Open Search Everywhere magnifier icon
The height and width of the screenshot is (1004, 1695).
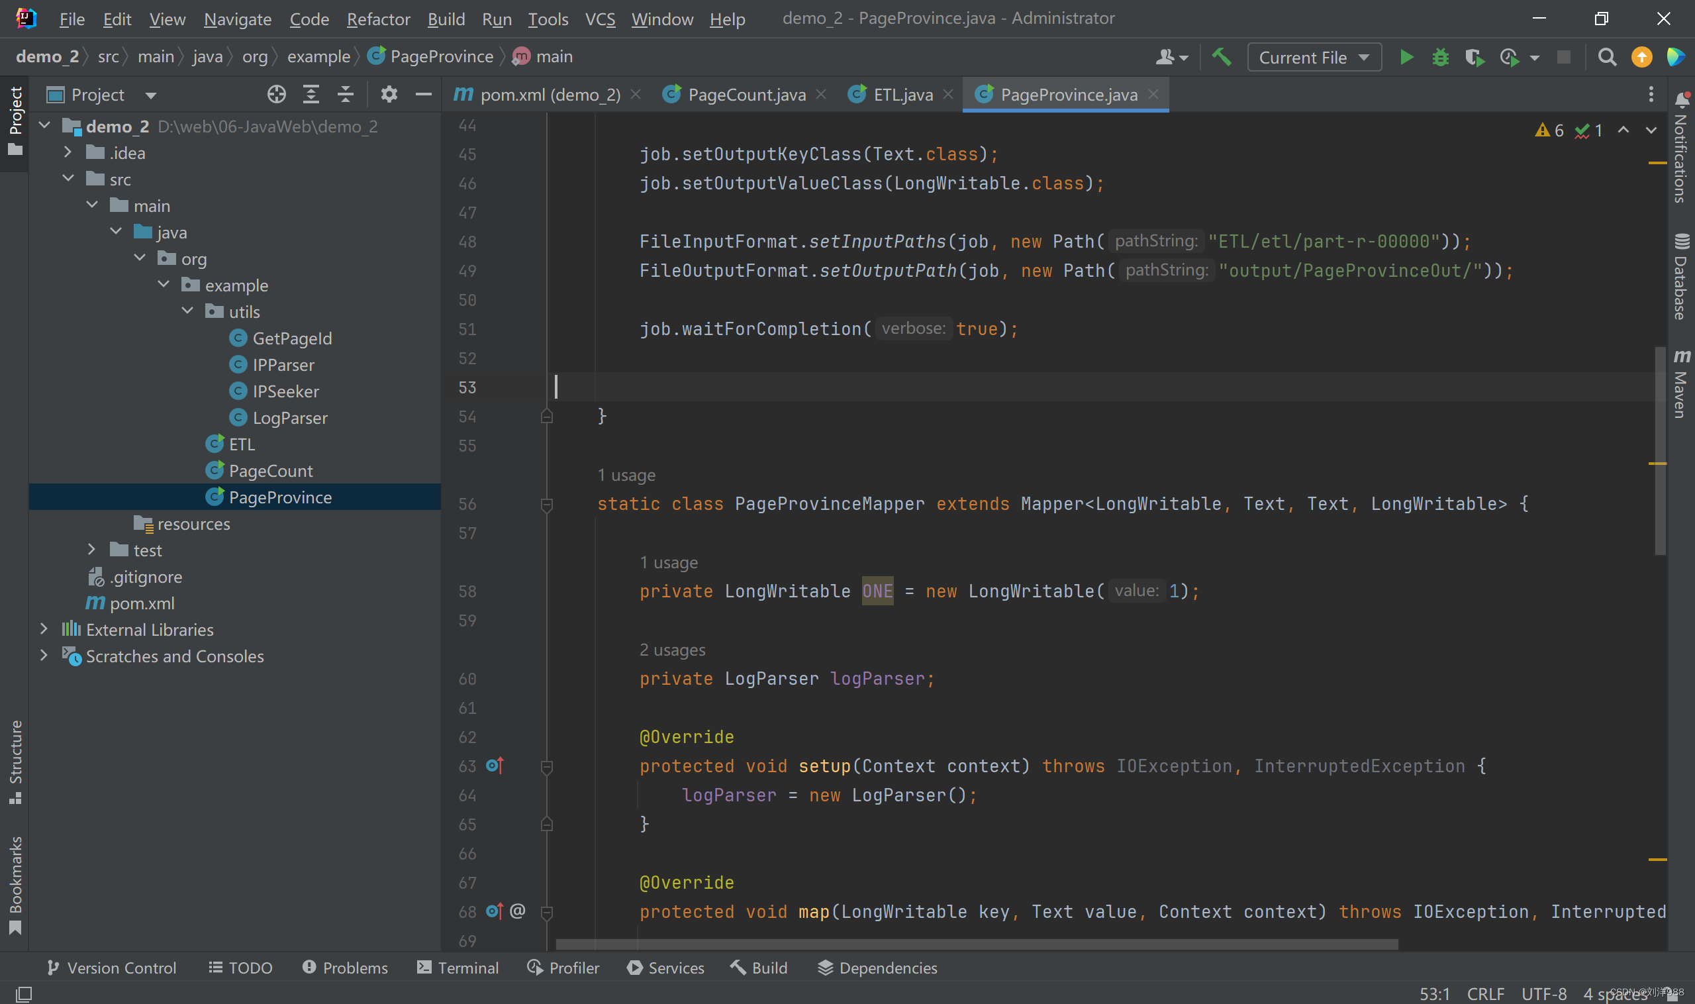pos(1607,58)
